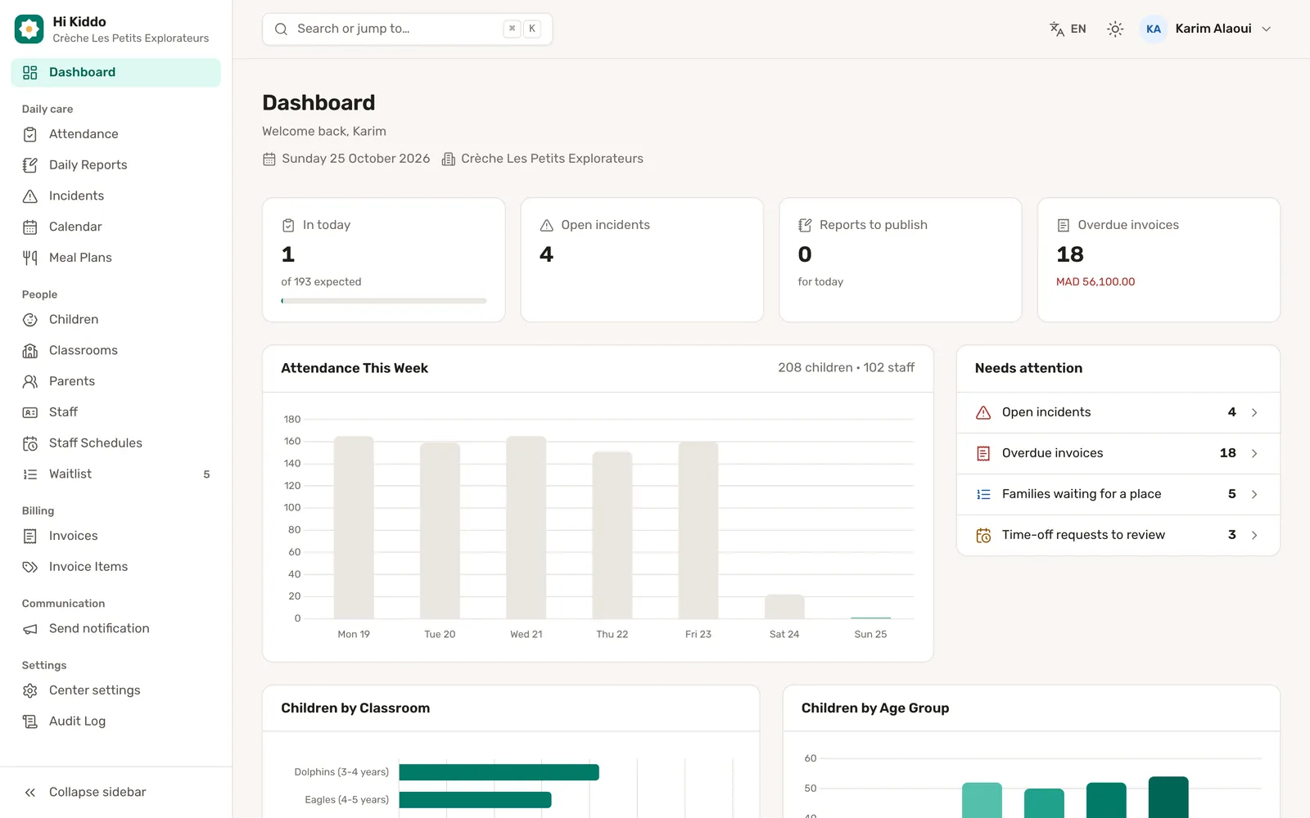Open Dashboard in the sidebar
Image resolution: width=1310 pixels, height=818 pixels.
tap(115, 73)
